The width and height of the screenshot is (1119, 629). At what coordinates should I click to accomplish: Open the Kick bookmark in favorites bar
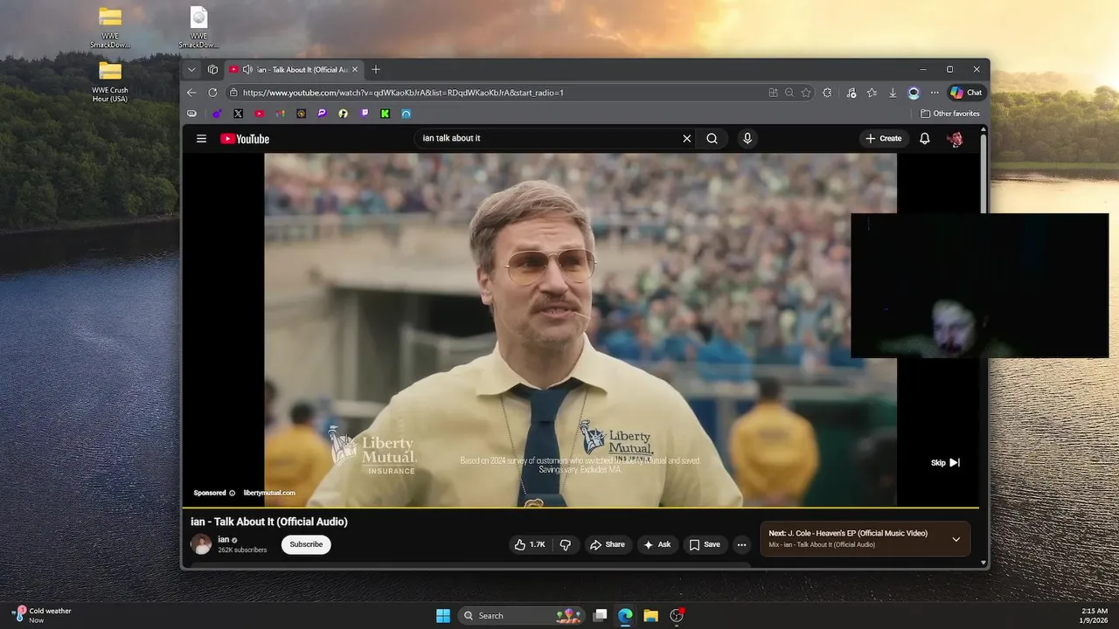386,114
